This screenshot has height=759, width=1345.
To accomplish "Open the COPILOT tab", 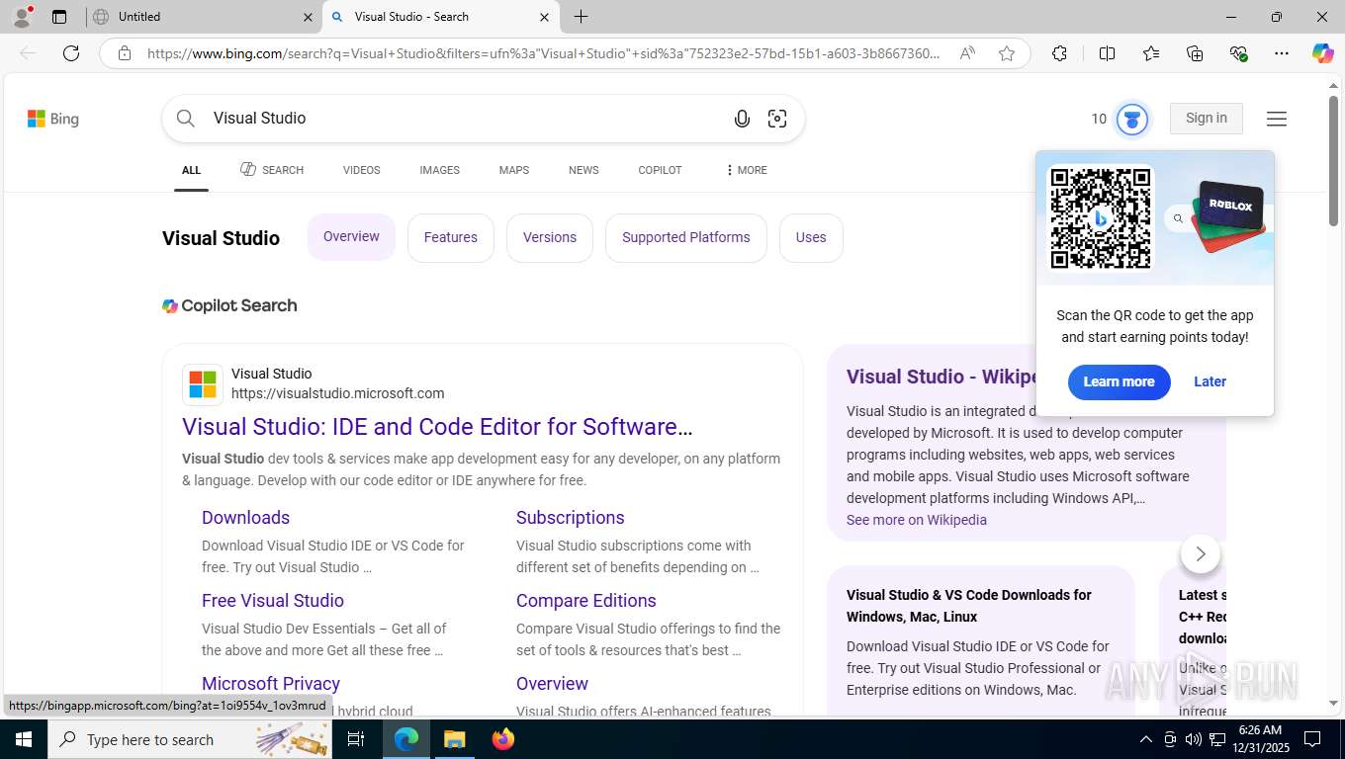I will tap(660, 170).
